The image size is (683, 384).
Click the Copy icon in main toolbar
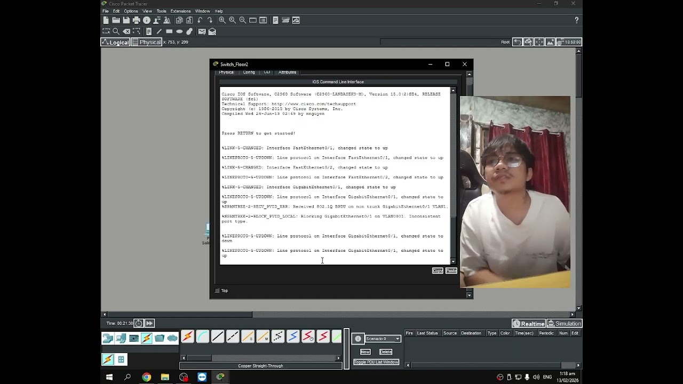click(179, 20)
